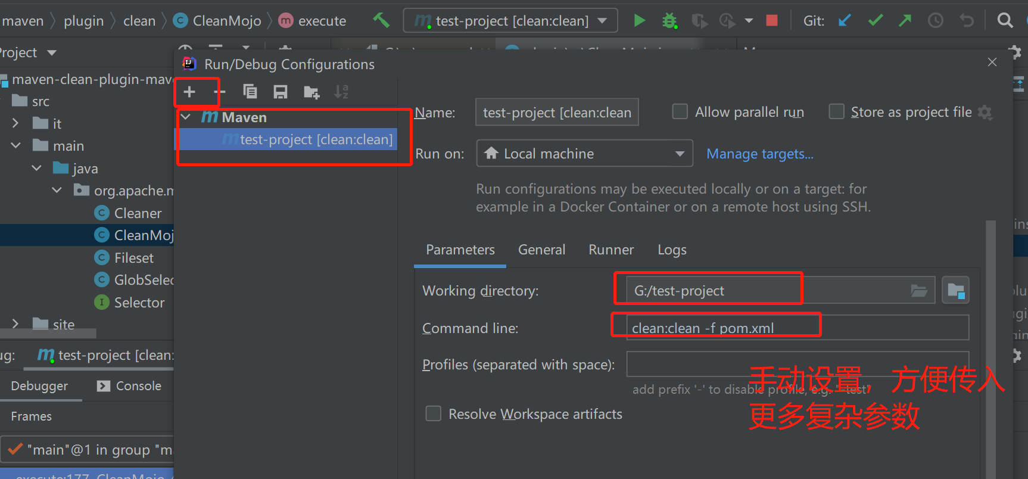Screen dimensions: 1028x479
Task: Open the Run on Local machine dropdown
Action: [x=585, y=153]
